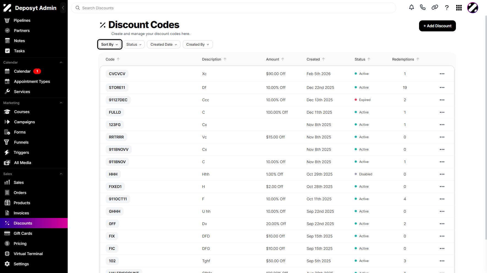The height and width of the screenshot is (273, 487).
Task: Click the $50.00 Off amount for code 102
Action: pos(276,261)
